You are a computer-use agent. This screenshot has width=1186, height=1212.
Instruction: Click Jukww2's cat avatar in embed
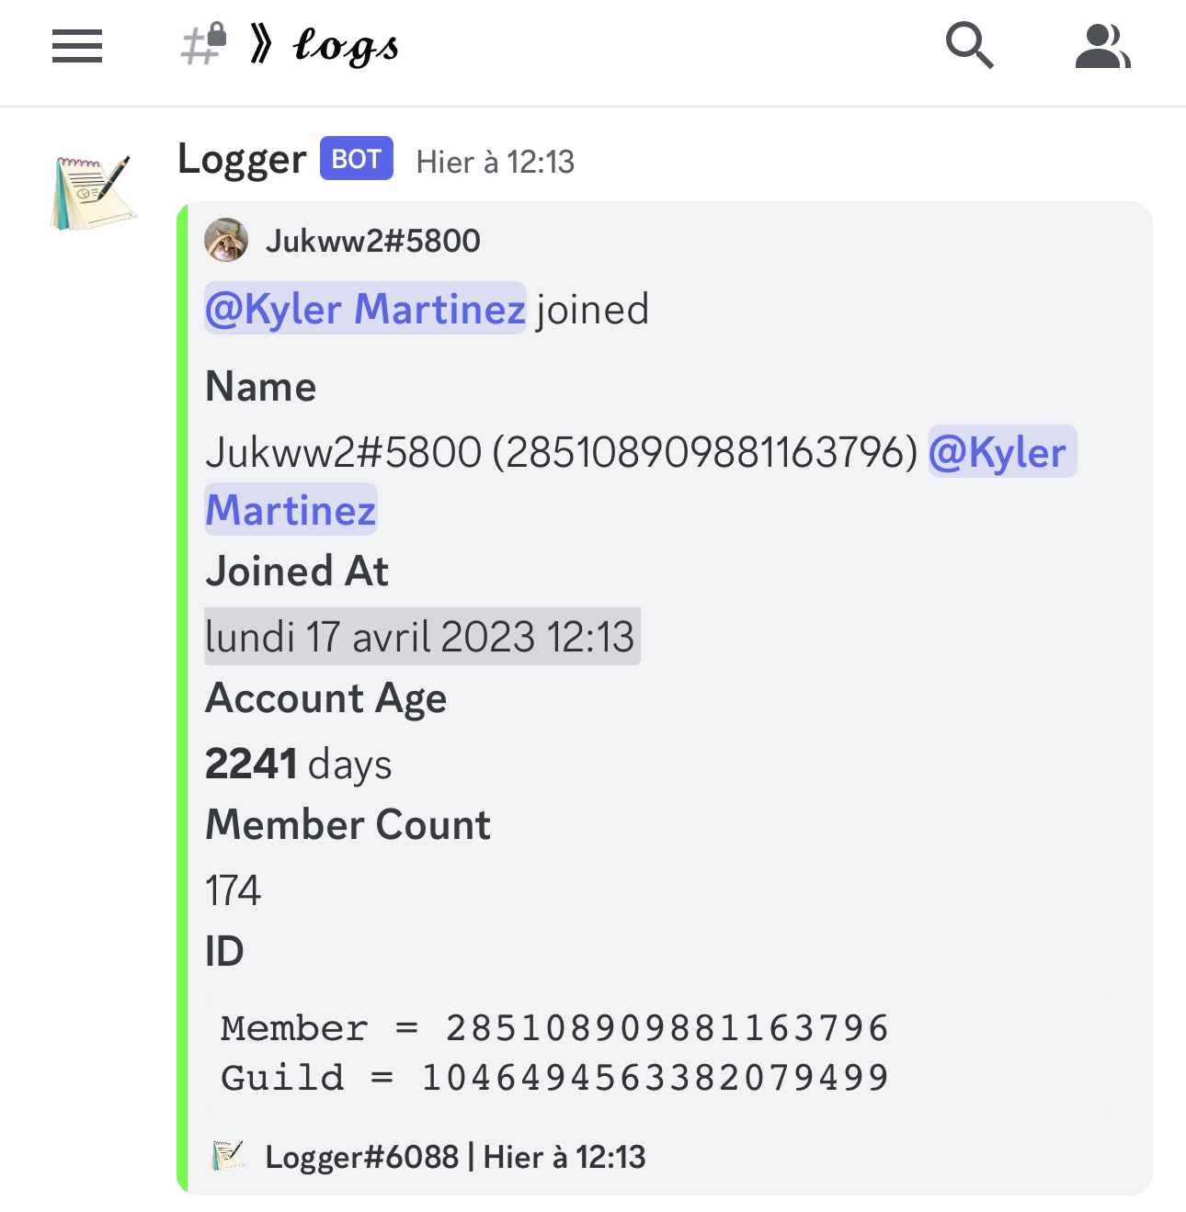click(x=226, y=241)
